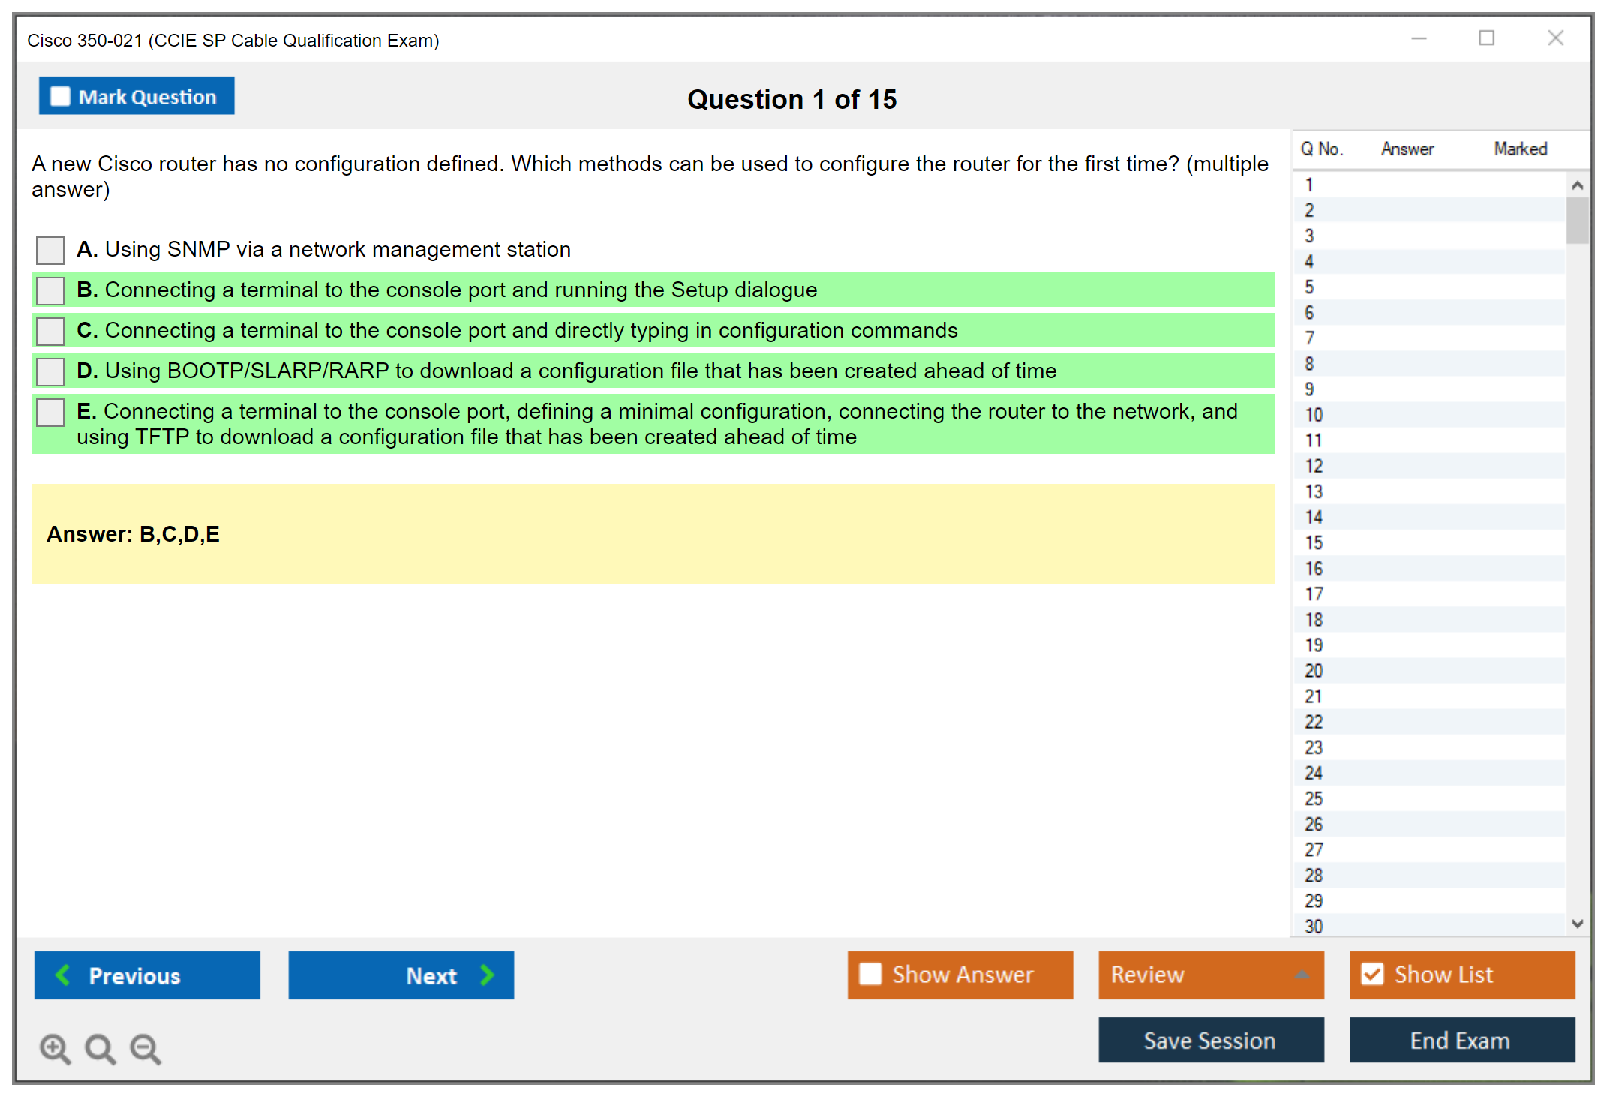Click the End Exam button
The height and width of the screenshot is (1103, 1613).
click(1461, 1040)
